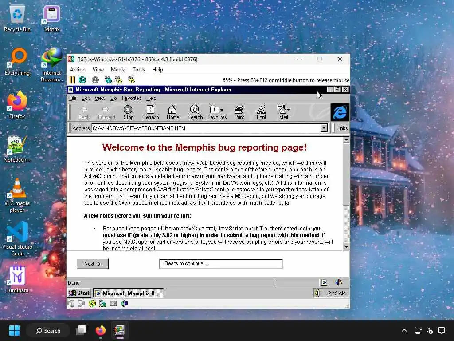
Task: Open Visual Studio Code desktop icon
Action: [x=17, y=238]
